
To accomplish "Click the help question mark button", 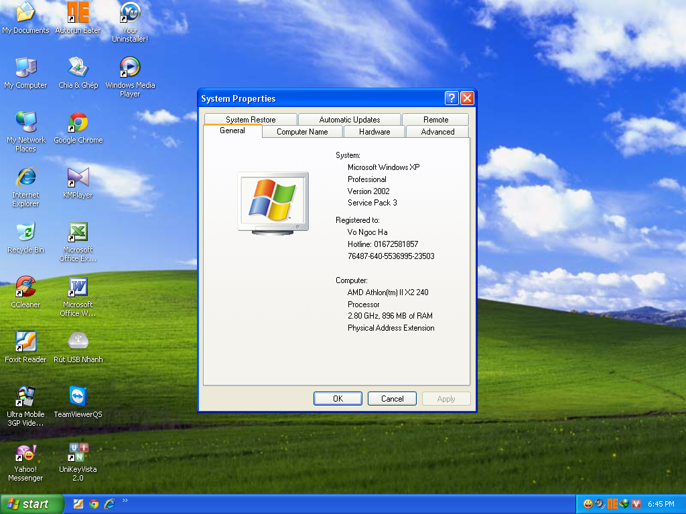I will click(x=452, y=98).
